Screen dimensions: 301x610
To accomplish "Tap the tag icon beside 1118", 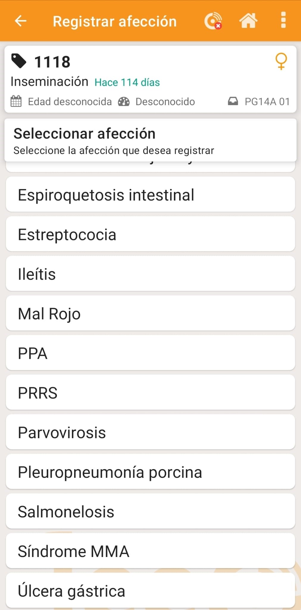I will pyautogui.click(x=19, y=61).
